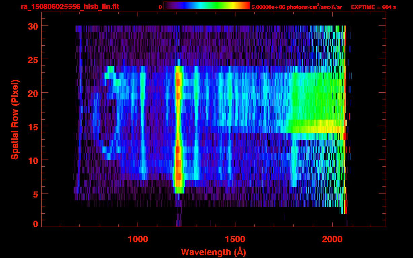This screenshot has width=413, height=258.
Task: Click the x-axis tick label 2000
Action: pyautogui.click(x=332, y=239)
